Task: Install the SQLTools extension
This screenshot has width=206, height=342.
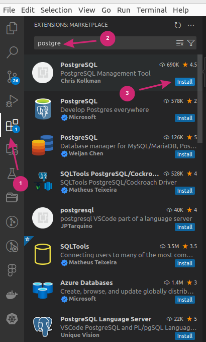Action: coord(185,263)
